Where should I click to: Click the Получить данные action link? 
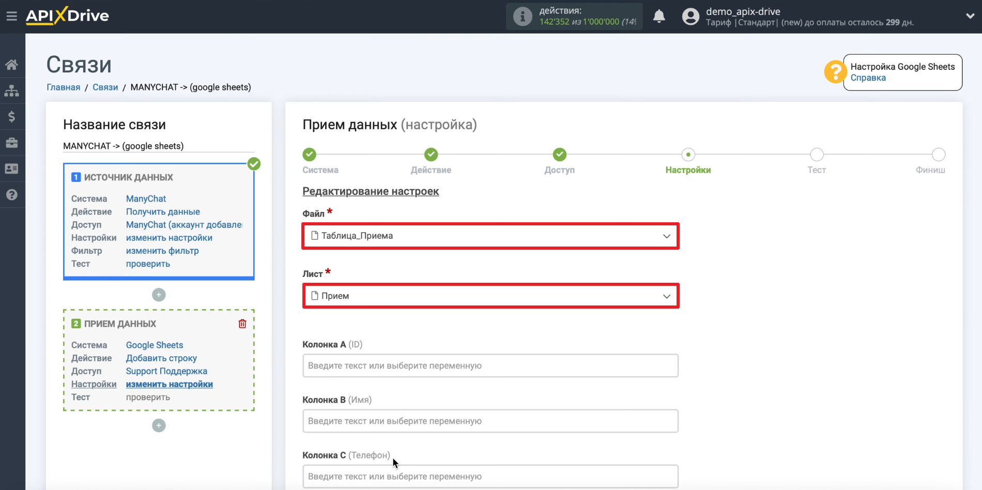(163, 211)
